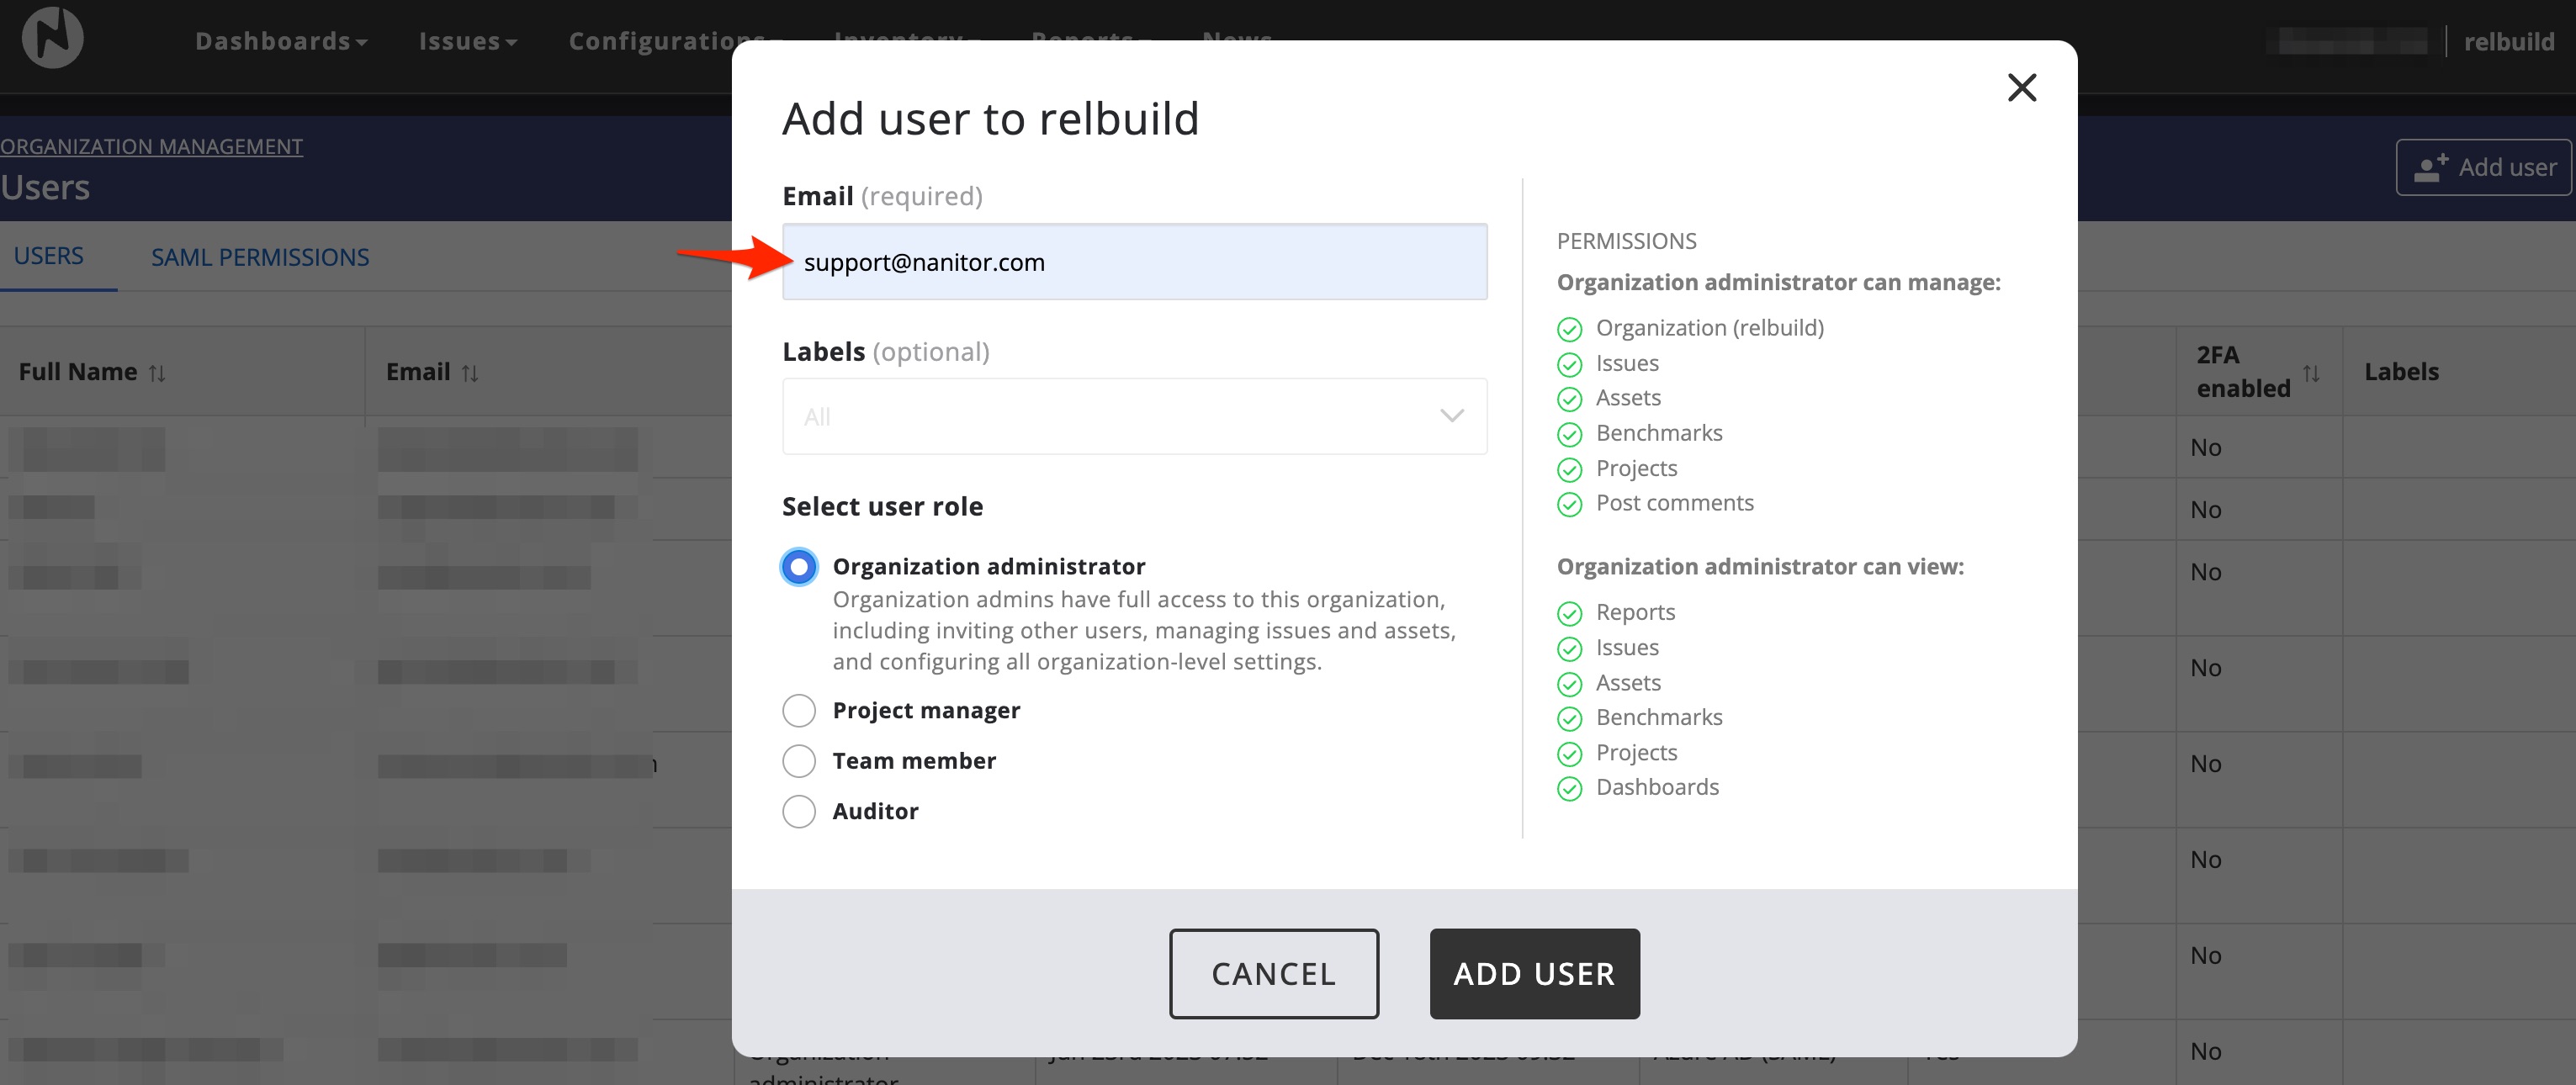Click the ADD USER button
The width and height of the screenshot is (2576, 1085).
(x=1534, y=973)
